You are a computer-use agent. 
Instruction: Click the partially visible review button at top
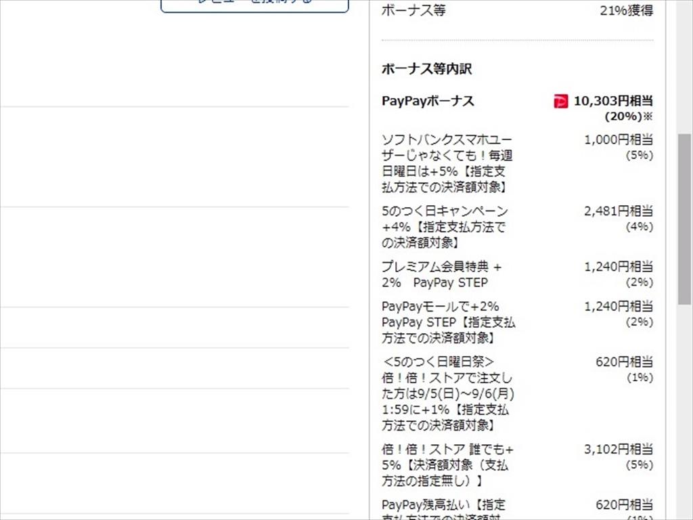point(254,5)
